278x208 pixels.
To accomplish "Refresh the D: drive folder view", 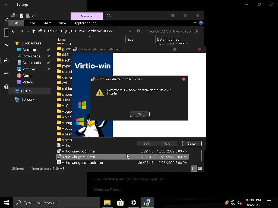I will point(138,31).
